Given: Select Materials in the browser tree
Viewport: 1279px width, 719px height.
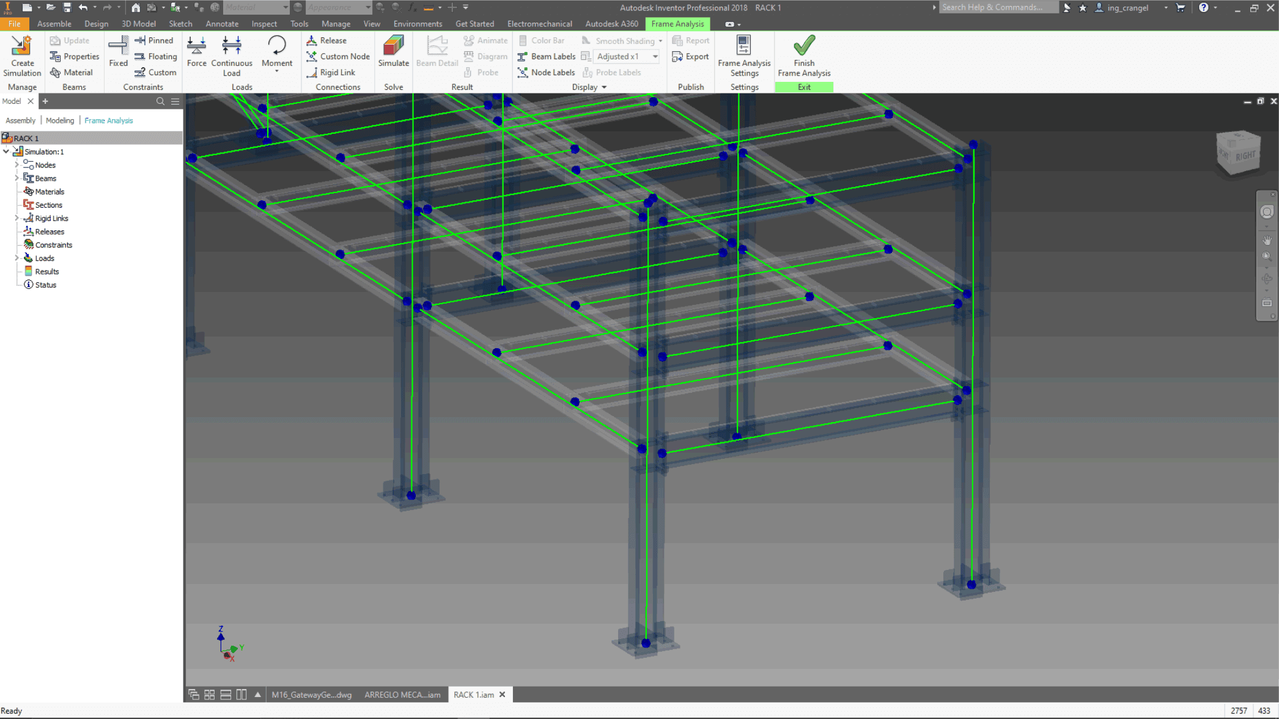Looking at the screenshot, I should point(49,192).
